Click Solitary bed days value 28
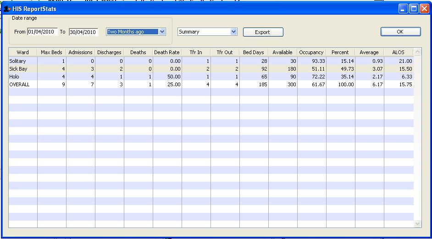The image size is (432, 239). point(265,61)
